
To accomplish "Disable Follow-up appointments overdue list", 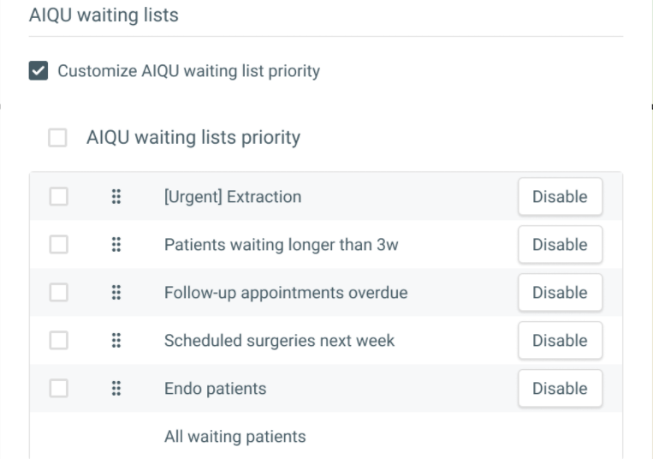I will pos(560,293).
